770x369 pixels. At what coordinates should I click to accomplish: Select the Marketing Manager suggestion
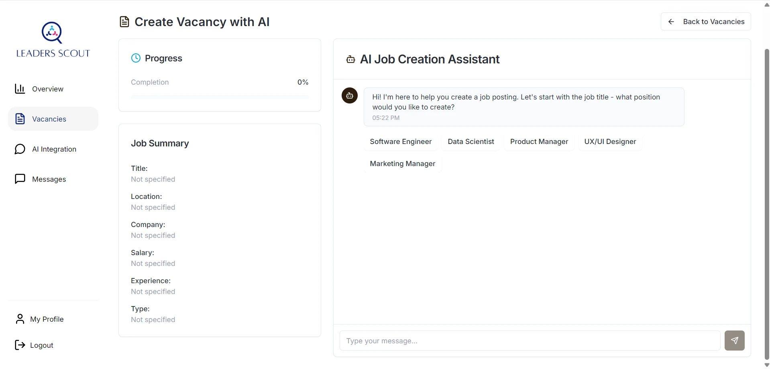point(402,164)
